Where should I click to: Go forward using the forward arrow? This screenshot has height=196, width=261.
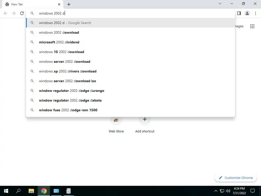click(x=14, y=13)
